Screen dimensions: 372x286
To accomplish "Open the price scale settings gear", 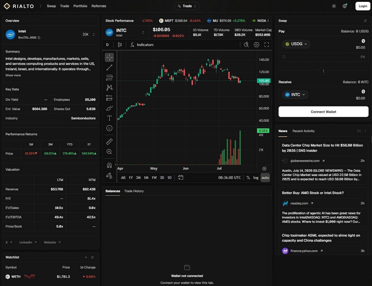I will (264, 169).
